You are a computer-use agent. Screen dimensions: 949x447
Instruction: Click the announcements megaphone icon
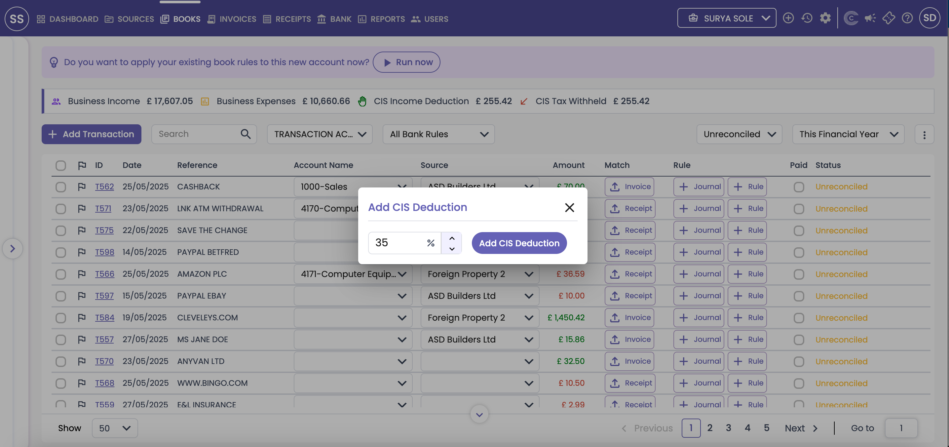tap(870, 18)
